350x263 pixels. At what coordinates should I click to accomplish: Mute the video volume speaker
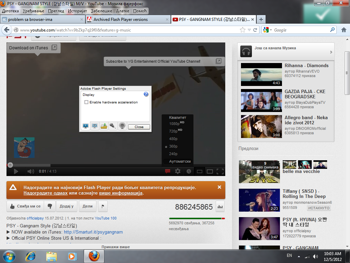coord(30,172)
